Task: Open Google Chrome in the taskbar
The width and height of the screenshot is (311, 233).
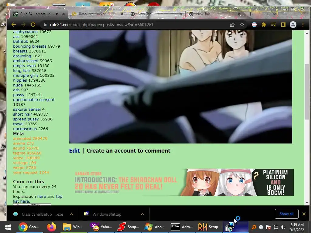Action: (29, 227)
